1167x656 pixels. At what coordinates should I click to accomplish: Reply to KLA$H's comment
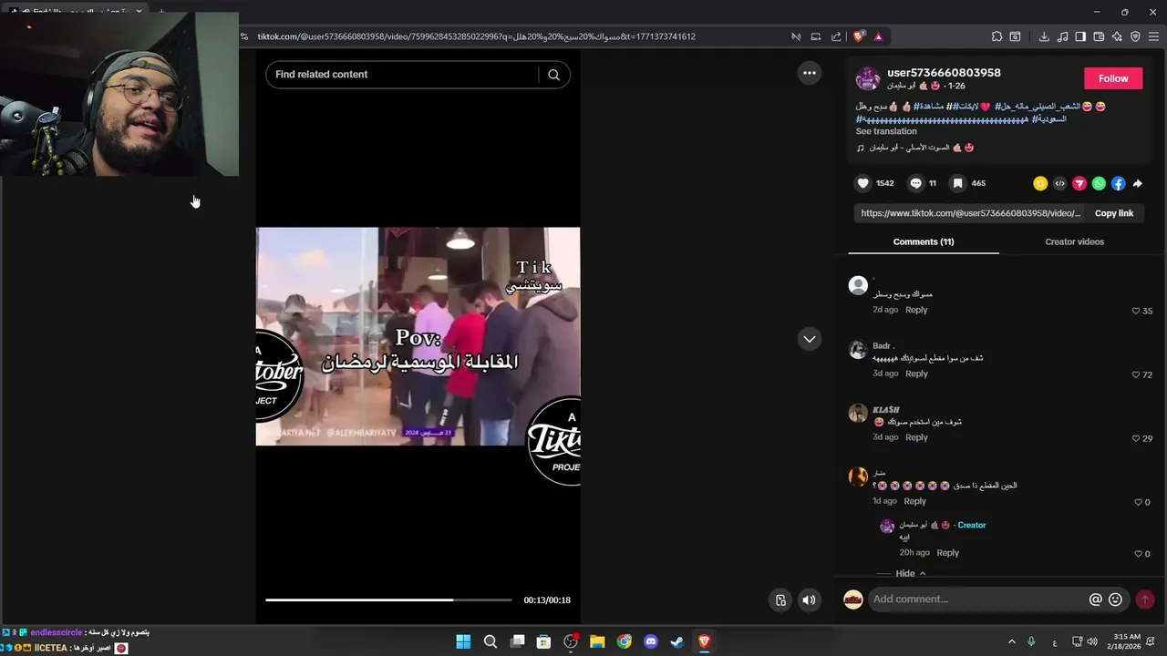(916, 437)
